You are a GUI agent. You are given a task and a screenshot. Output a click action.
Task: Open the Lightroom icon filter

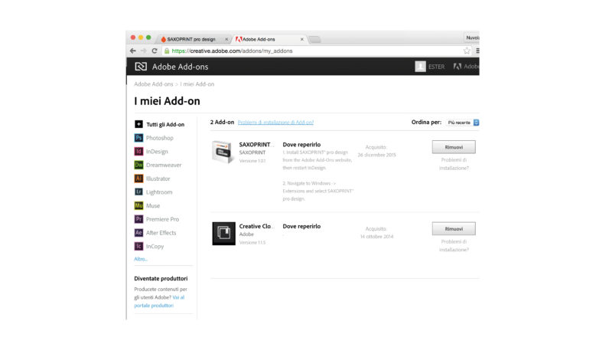pos(138,192)
